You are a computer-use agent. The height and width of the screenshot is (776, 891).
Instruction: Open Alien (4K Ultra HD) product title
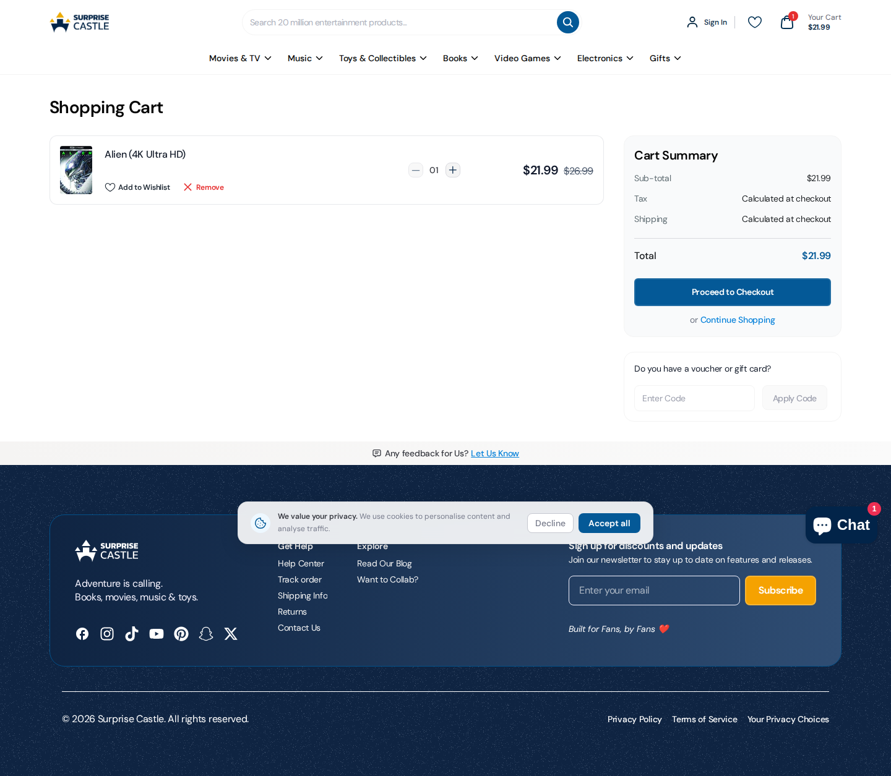pos(145,155)
